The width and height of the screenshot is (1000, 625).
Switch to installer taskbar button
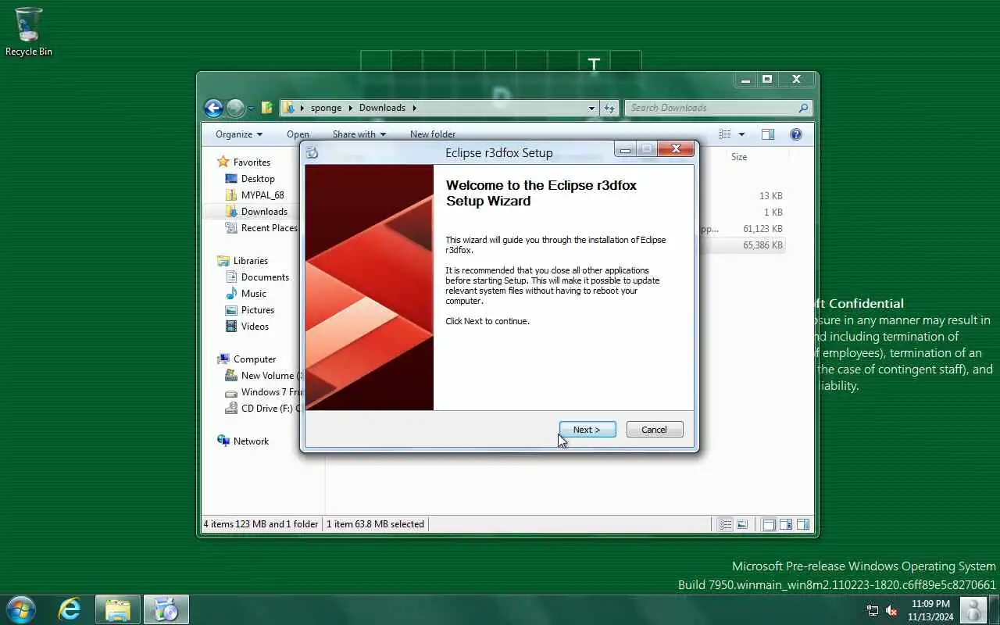[166, 609]
